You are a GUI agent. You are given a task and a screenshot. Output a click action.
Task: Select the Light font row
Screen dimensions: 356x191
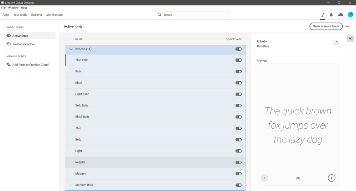pos(155,151)
